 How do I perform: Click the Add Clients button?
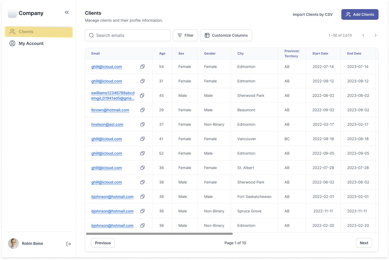[360, 14]
